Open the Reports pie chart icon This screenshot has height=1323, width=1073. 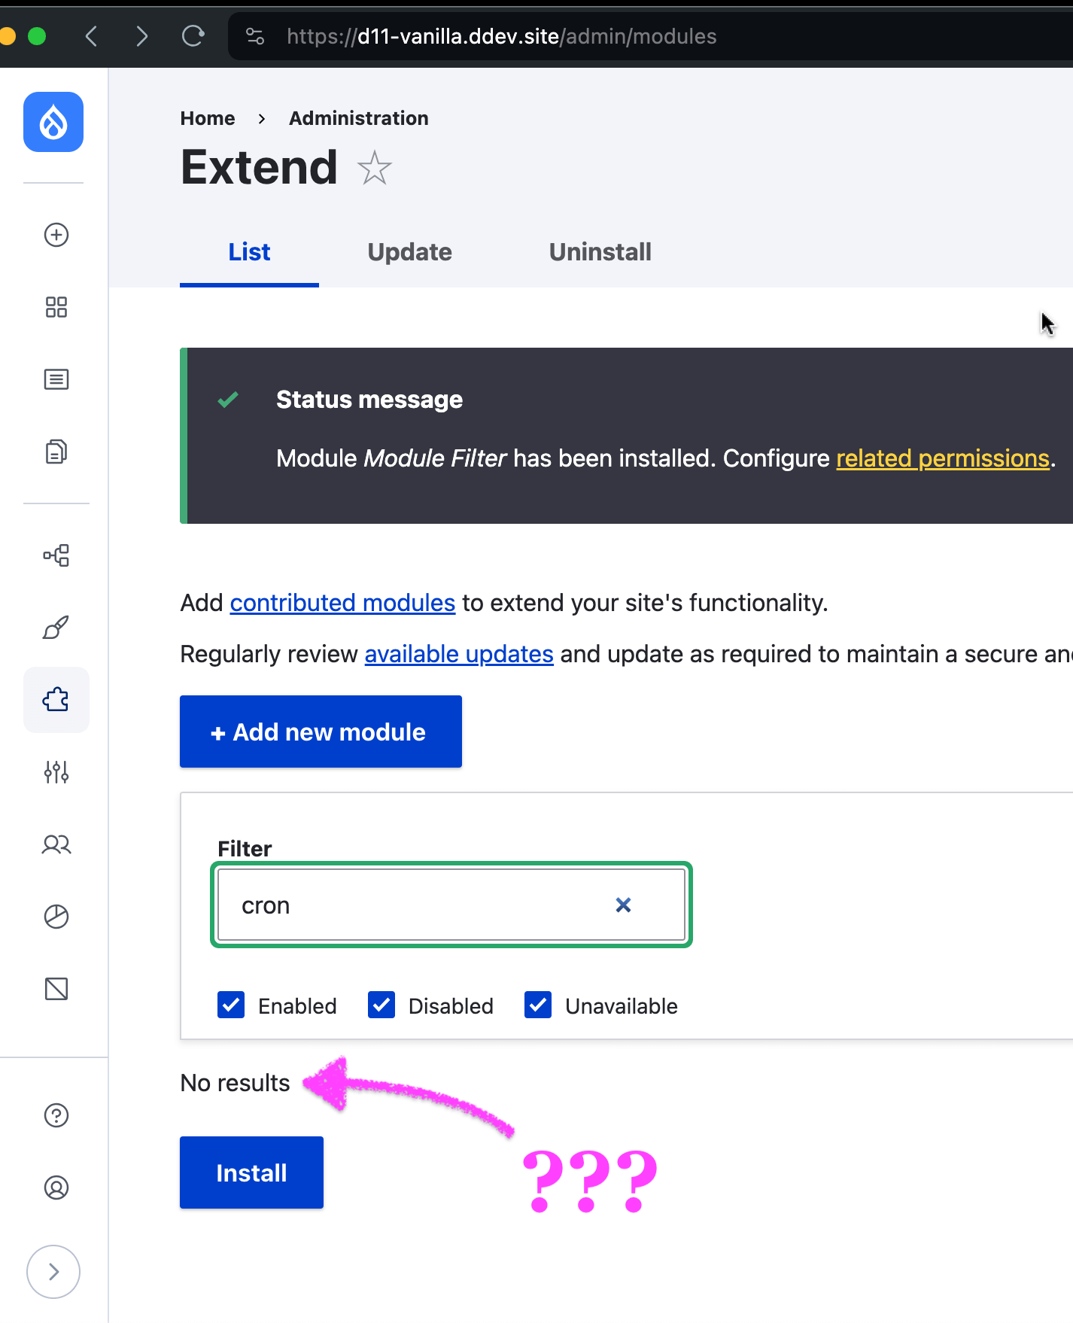(x=56, y=917)
